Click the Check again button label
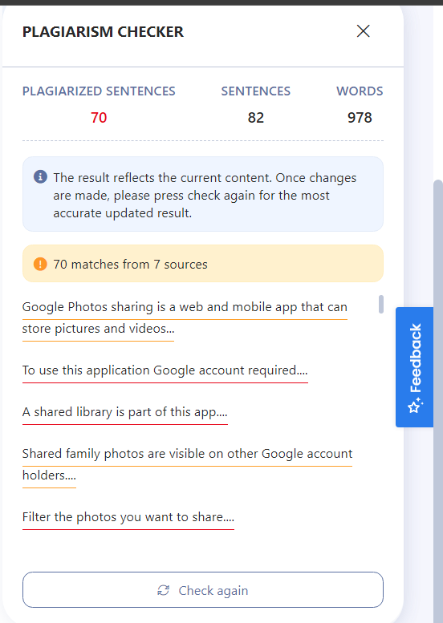Viewport: 443px width, 623px height. (213, 590)
